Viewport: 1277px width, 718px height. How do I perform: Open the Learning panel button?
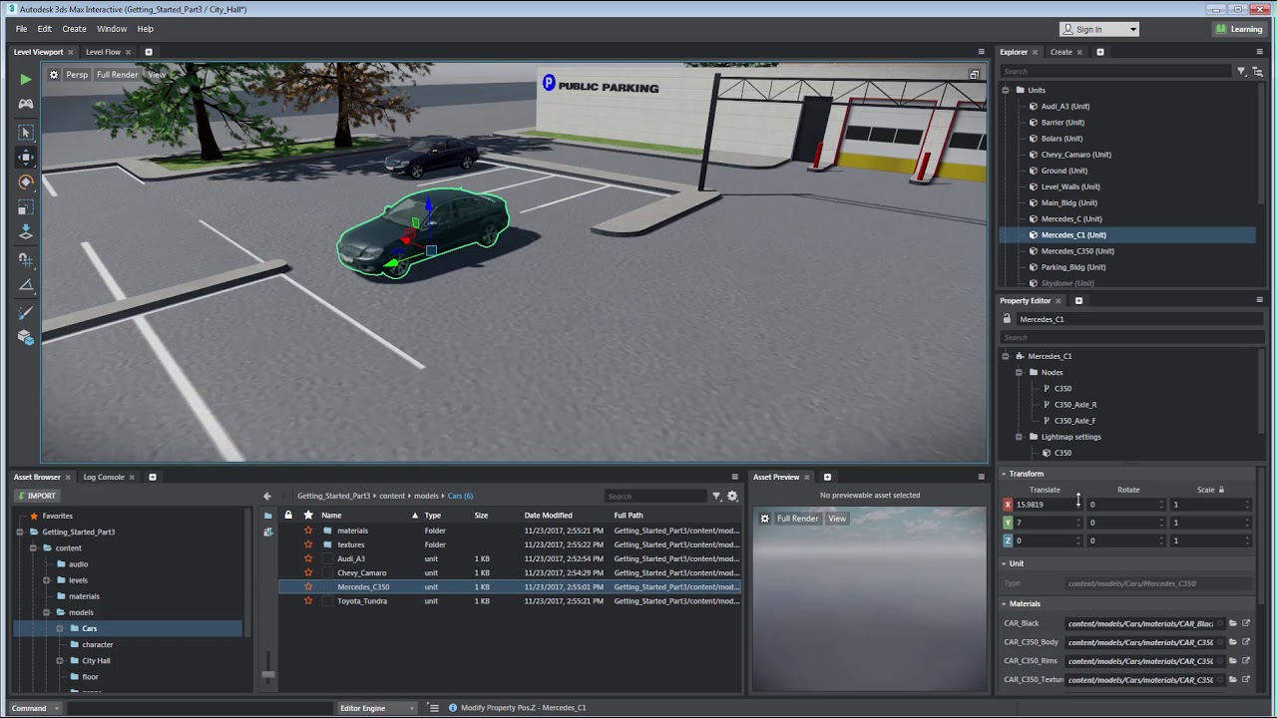[x=1240, y=29]
